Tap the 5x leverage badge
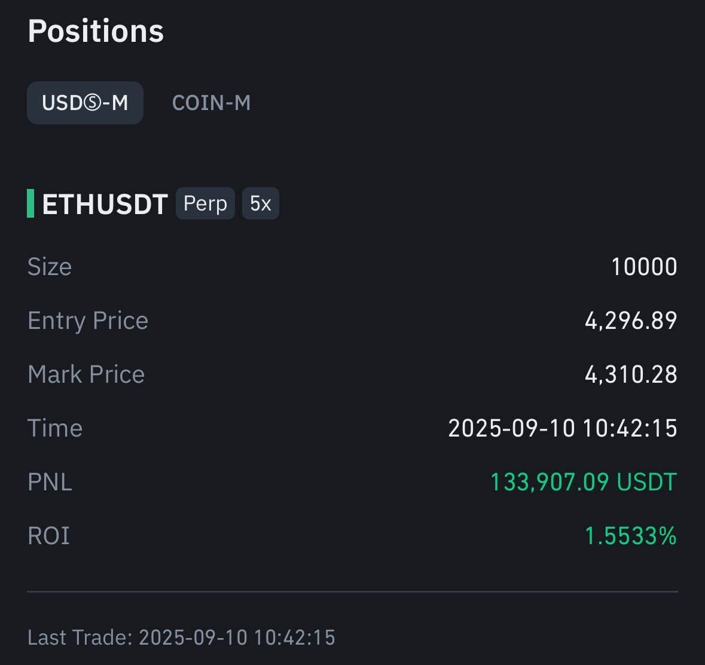Screen dimensions: 705x665 click(x=260, y=203)
